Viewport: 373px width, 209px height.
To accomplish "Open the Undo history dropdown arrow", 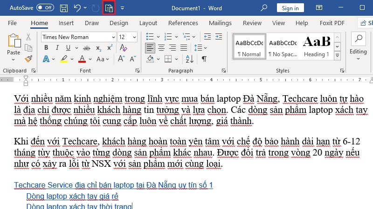I will 85,8.
